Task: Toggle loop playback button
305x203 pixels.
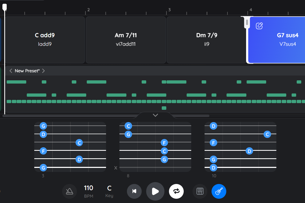Action: pos(176,191)
